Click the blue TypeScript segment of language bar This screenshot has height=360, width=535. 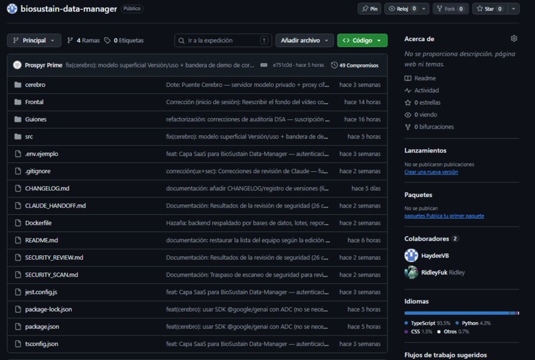pyautogui.click(x=457, y=313)
